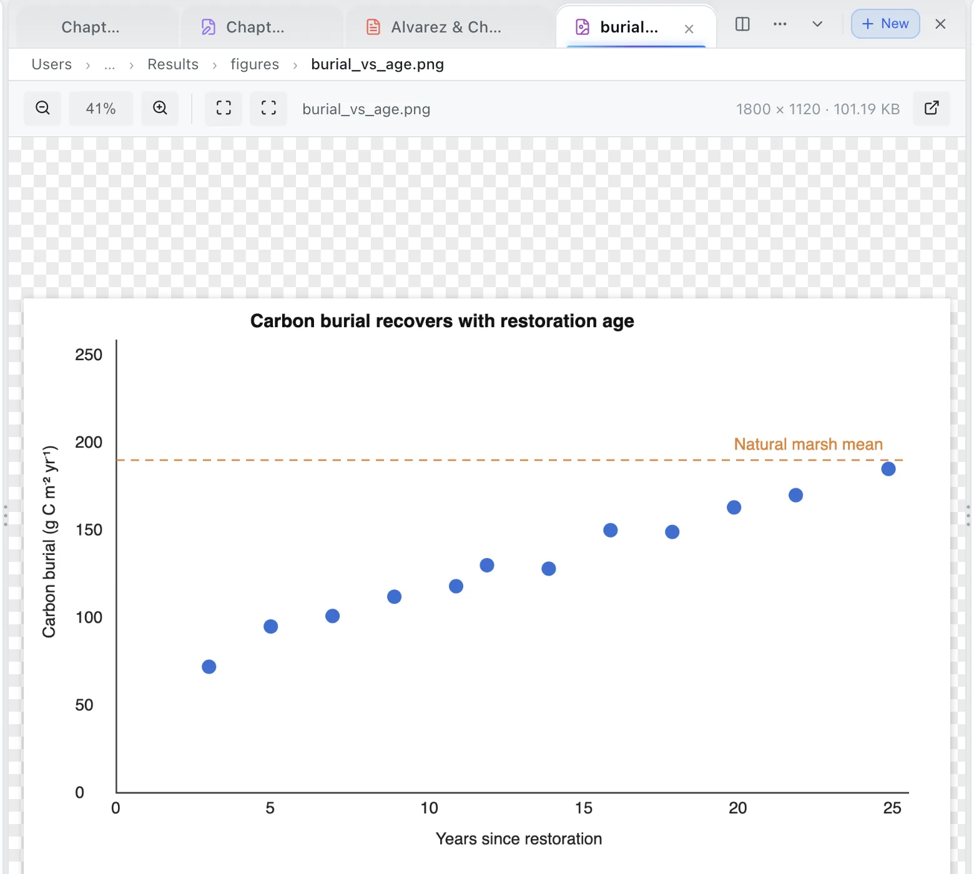Expand the tab list chevron
The image size is (974, 874).
pyautogui.click(x=817, y=24)
